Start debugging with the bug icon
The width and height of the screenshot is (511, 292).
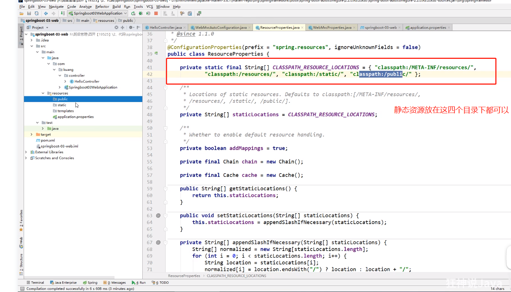141,13
